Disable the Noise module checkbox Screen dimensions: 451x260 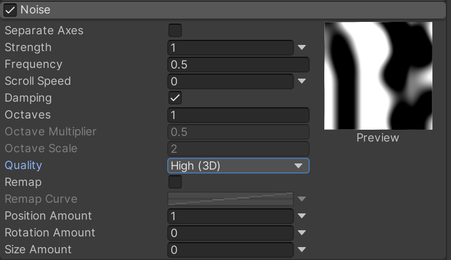tap(11, 10)
